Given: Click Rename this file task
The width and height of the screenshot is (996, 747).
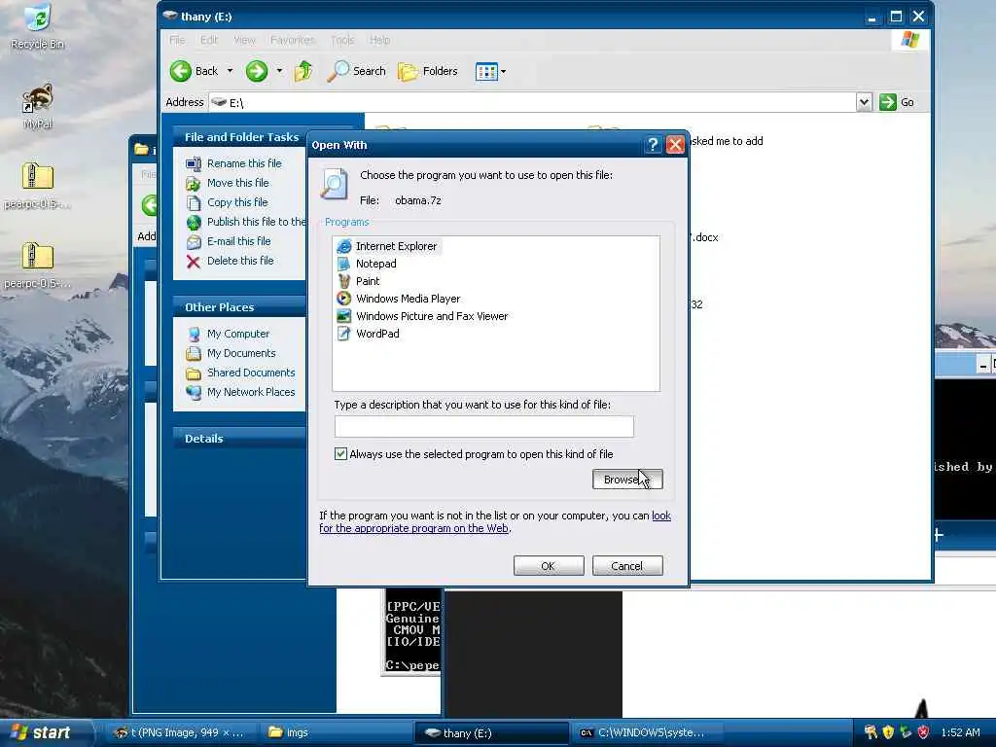Looking at the screenshot, I should (x=244, y=163).
